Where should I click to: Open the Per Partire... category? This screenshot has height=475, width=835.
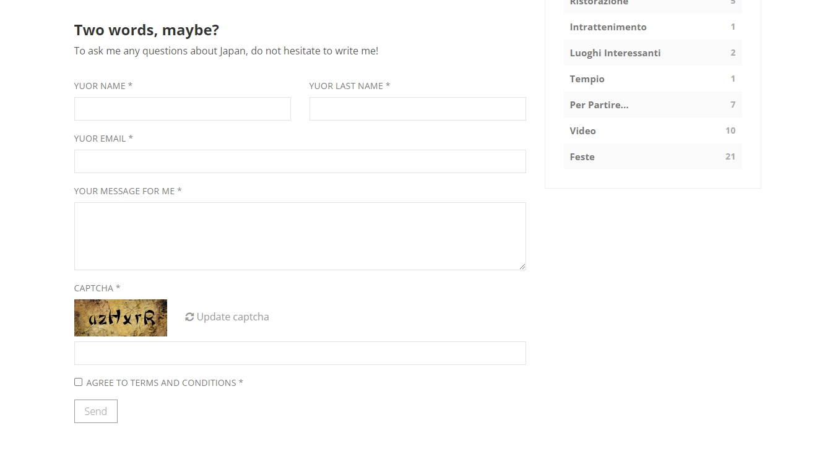click(599, 105)
